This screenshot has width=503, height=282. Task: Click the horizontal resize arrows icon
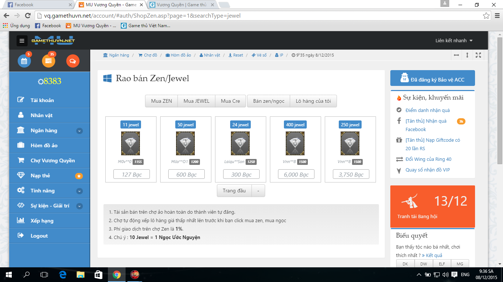coord(456,55)
